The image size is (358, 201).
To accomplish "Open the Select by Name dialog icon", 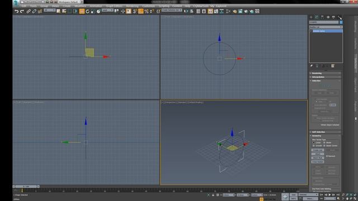I will click(64, 11).
